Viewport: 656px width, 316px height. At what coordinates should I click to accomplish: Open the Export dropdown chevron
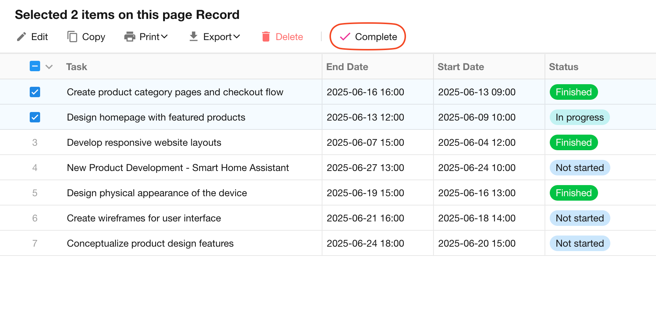237,37
